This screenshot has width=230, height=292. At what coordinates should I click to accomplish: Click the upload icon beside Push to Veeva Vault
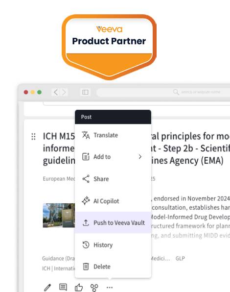click(x=86, y=222)
